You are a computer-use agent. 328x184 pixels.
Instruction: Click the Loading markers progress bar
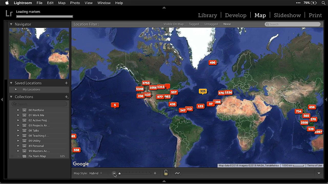[x=45, y=17]
